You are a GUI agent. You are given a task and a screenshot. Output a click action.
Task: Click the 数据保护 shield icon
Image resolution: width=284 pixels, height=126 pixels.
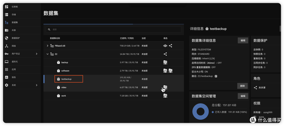7,38
